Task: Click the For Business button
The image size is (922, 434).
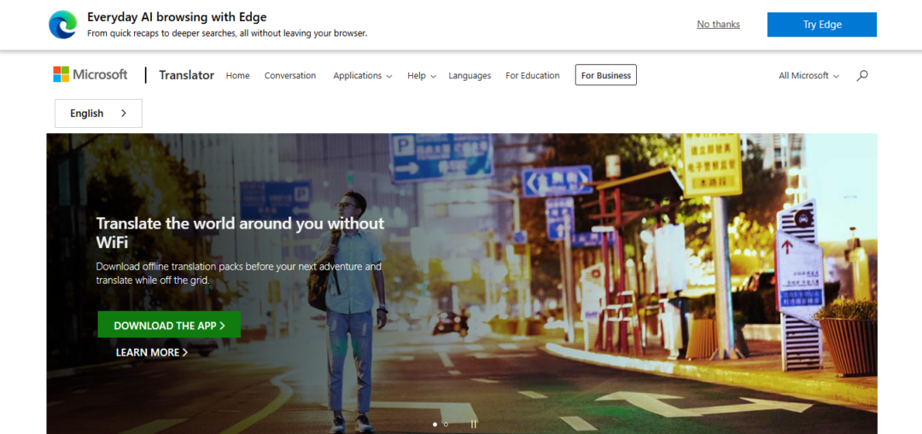Action: pyautogui.click(x=606, y=76)
